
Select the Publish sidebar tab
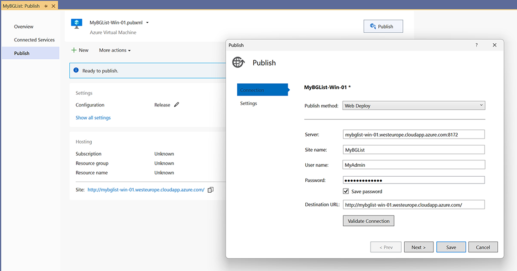click(31, 53)
